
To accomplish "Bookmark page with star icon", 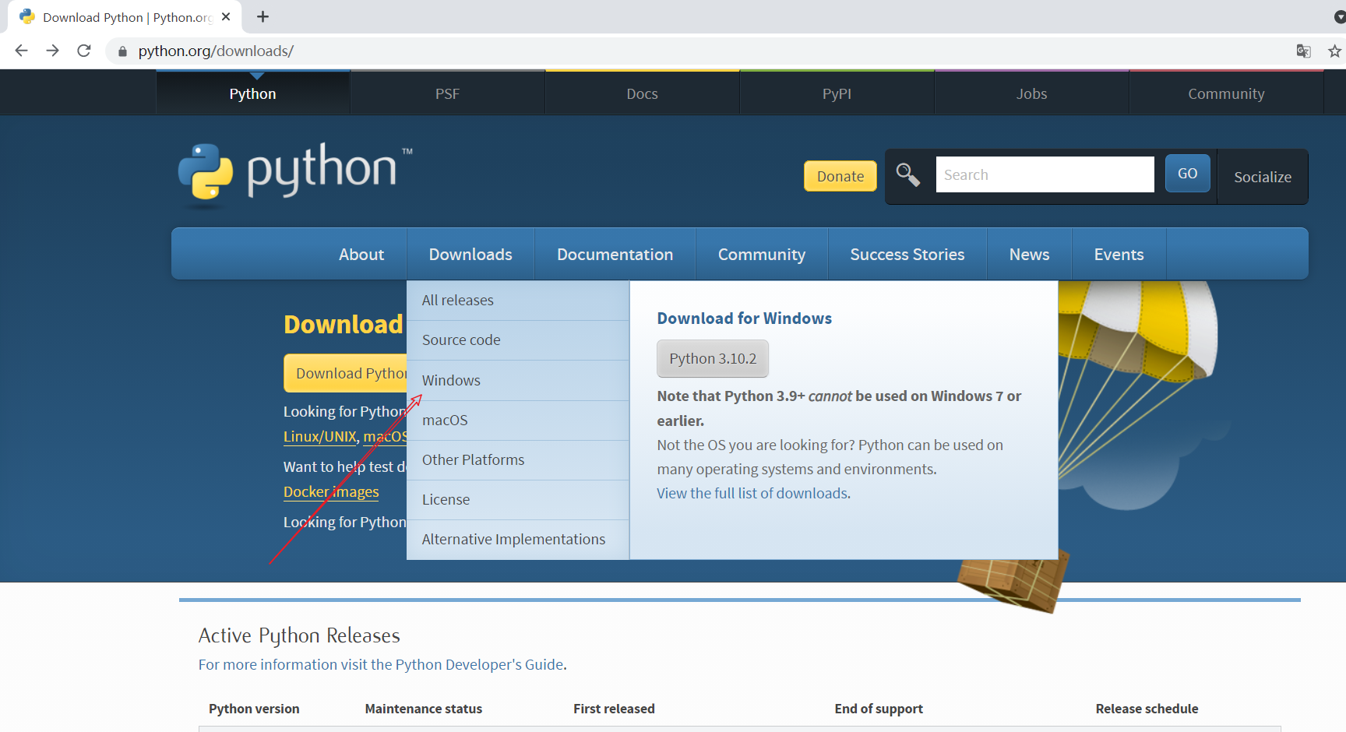I will tap(1334, 51).
